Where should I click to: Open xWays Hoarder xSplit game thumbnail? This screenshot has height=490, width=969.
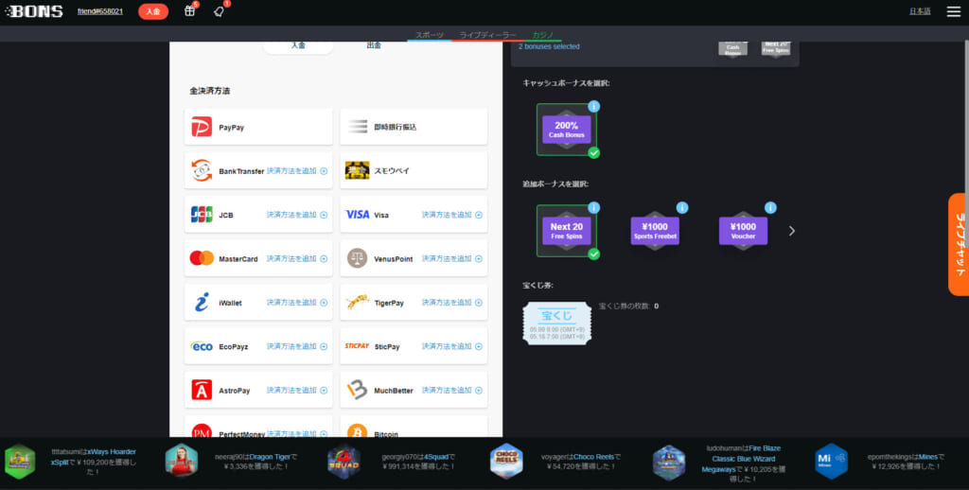(20, 461)
